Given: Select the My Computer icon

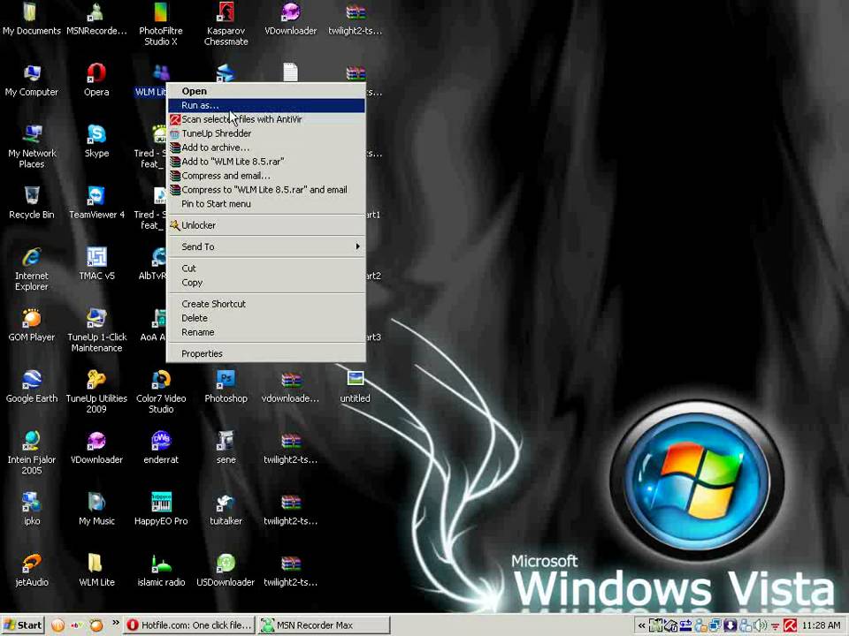Looking at the screenshot, I should pos(32,80).
